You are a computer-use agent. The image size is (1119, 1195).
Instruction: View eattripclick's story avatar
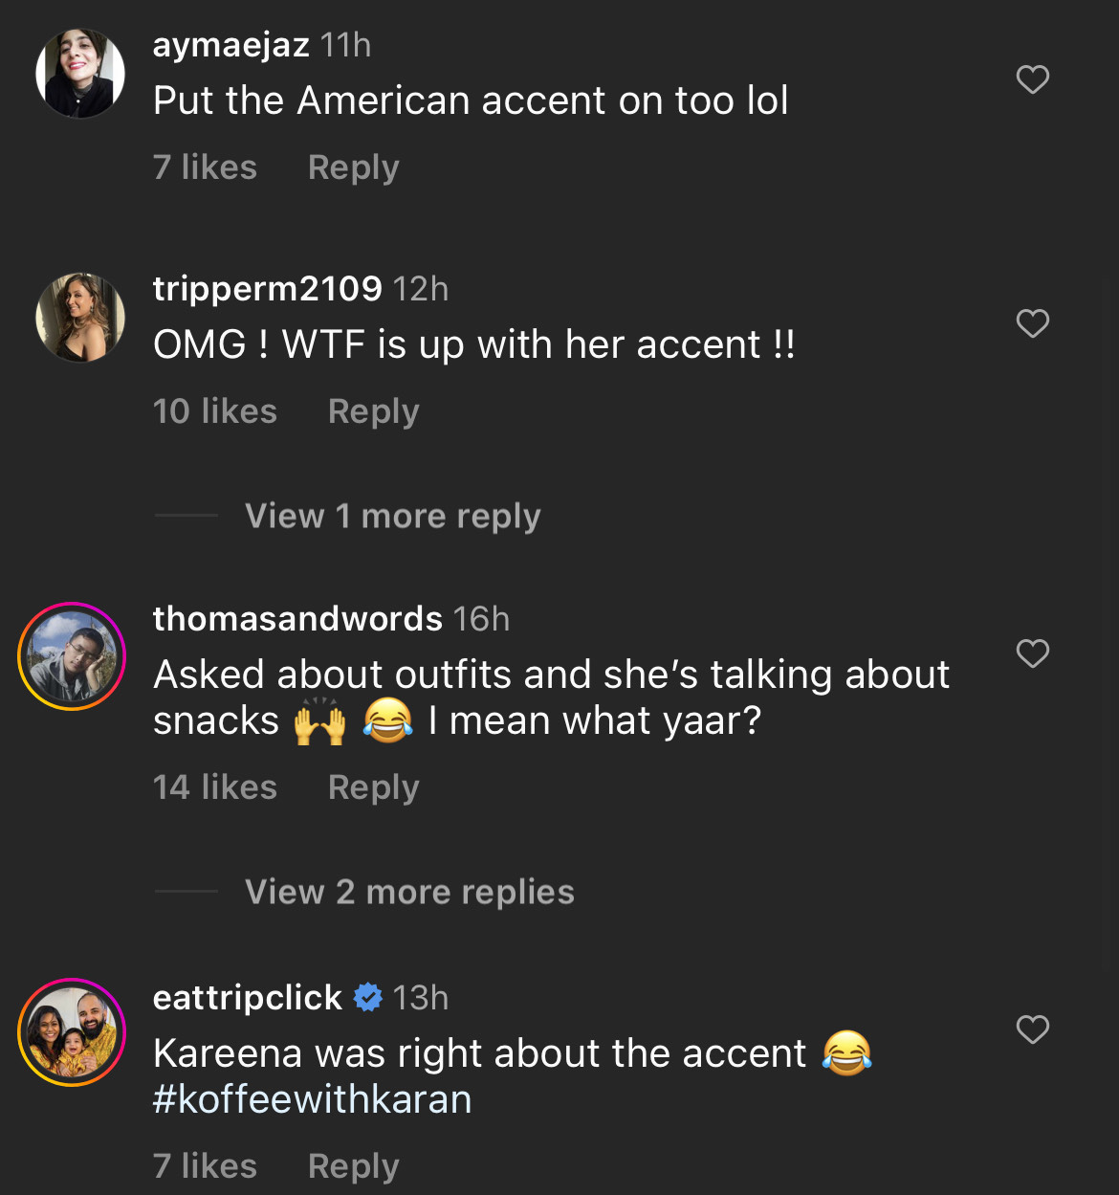(x=72, y=1032)
